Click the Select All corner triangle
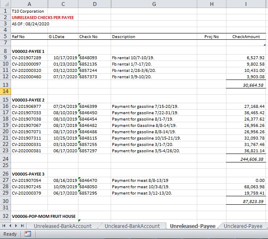 [x=6, y=4]
